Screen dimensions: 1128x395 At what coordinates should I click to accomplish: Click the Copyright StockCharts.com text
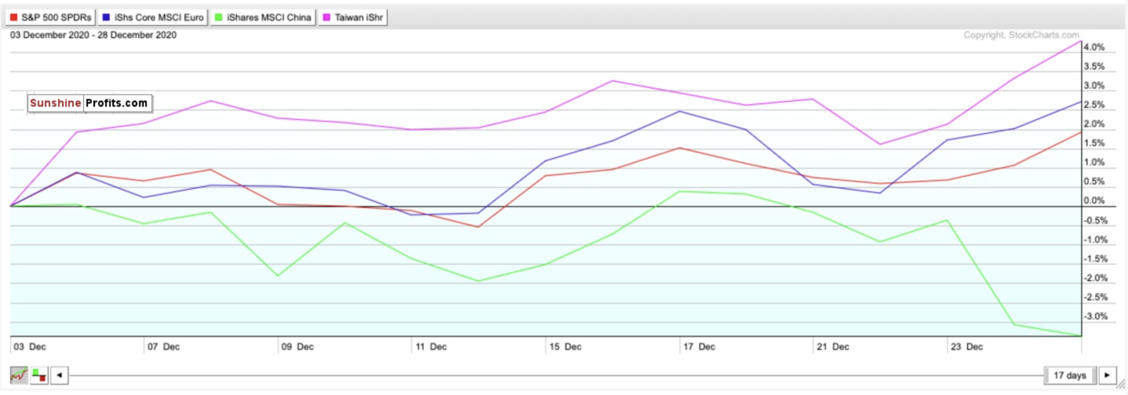[x=1021, y=35]
